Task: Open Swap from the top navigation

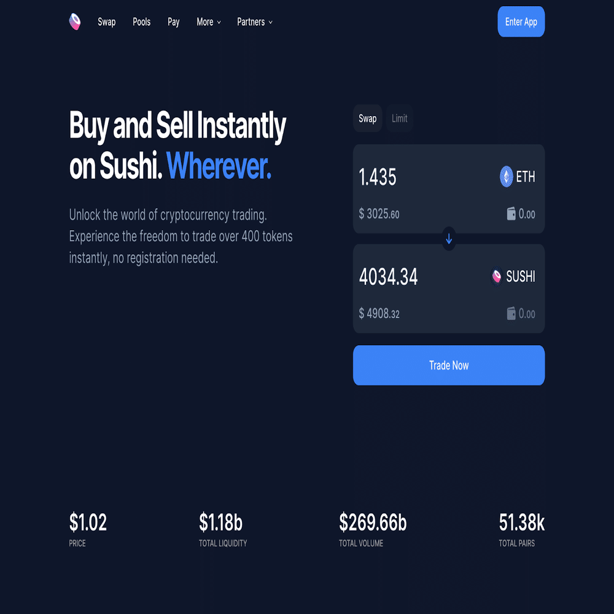Action: 106,21
